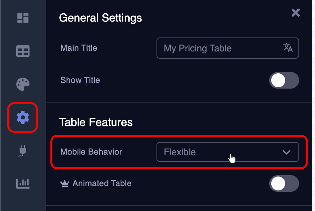This screenshot has height=211, width=315.
Task: Click the Table Features section heading
Action: (96, 122)
